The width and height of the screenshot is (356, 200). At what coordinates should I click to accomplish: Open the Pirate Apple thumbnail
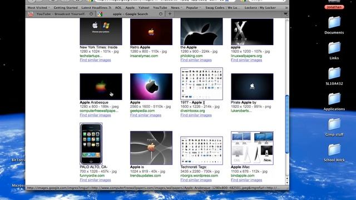pyautogui.click(x=252, y=87)
